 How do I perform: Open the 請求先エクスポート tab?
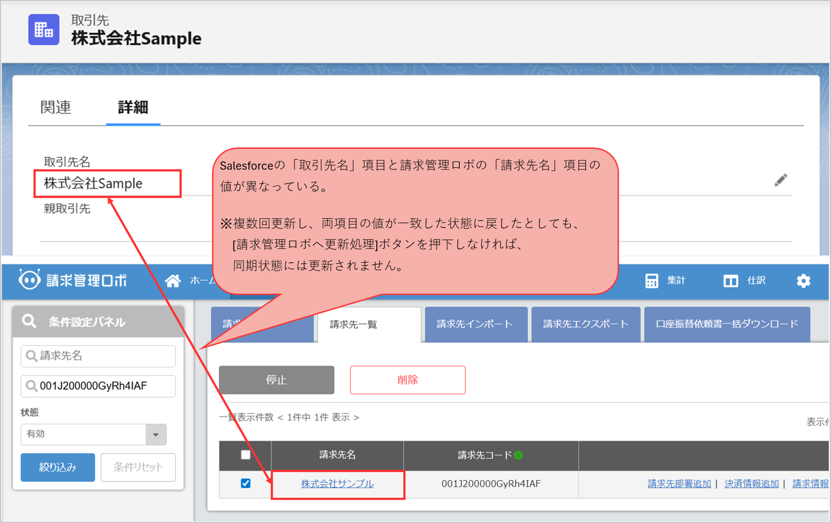(585, 324)
